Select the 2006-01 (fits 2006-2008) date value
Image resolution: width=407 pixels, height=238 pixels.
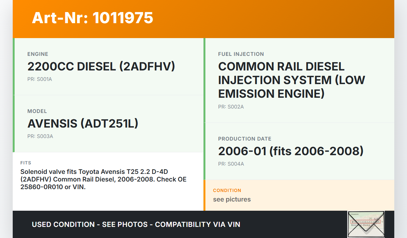pyautogui.click(x=291, y=151)
